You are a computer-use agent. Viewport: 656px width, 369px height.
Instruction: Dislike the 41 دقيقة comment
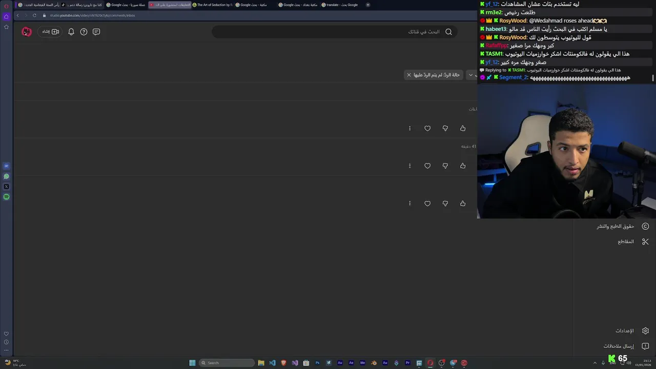445,166
